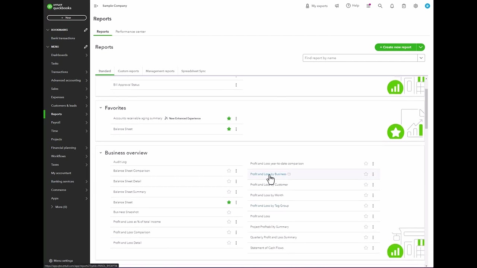Open more options for Accounts receivable aging summary
The image size is (477, 268).
click(236, 118)
